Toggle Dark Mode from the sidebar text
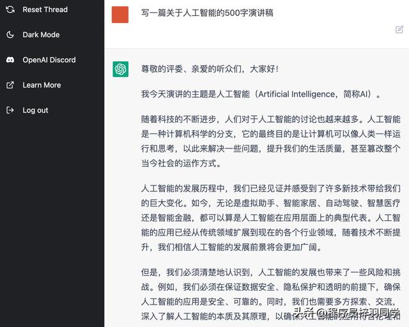 click(41, 35)
